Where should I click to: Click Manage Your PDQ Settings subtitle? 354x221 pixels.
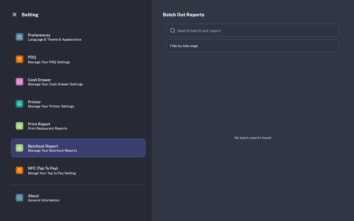49,62
